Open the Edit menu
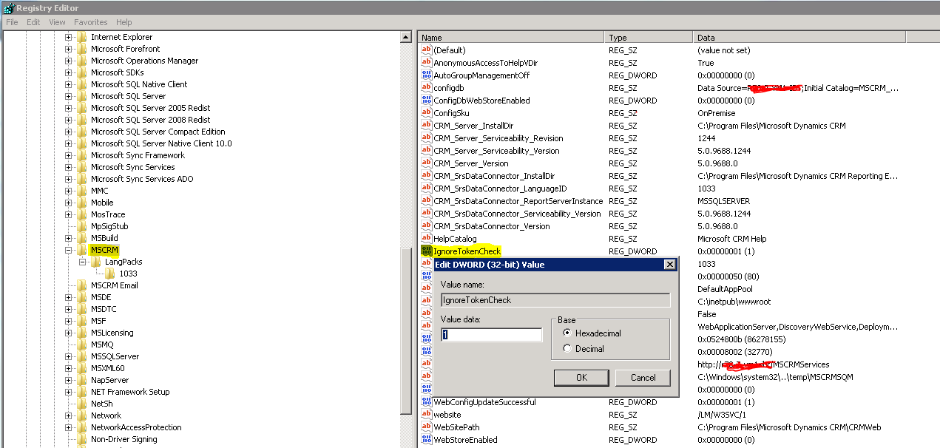This screenshot has height=448, width=940. 33,22
